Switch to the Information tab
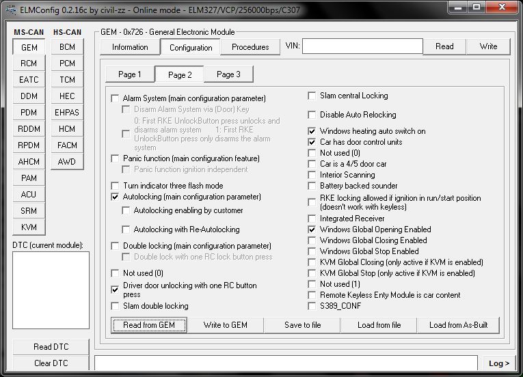Viewport: 523px width, 377px height. tap(130, 47)
